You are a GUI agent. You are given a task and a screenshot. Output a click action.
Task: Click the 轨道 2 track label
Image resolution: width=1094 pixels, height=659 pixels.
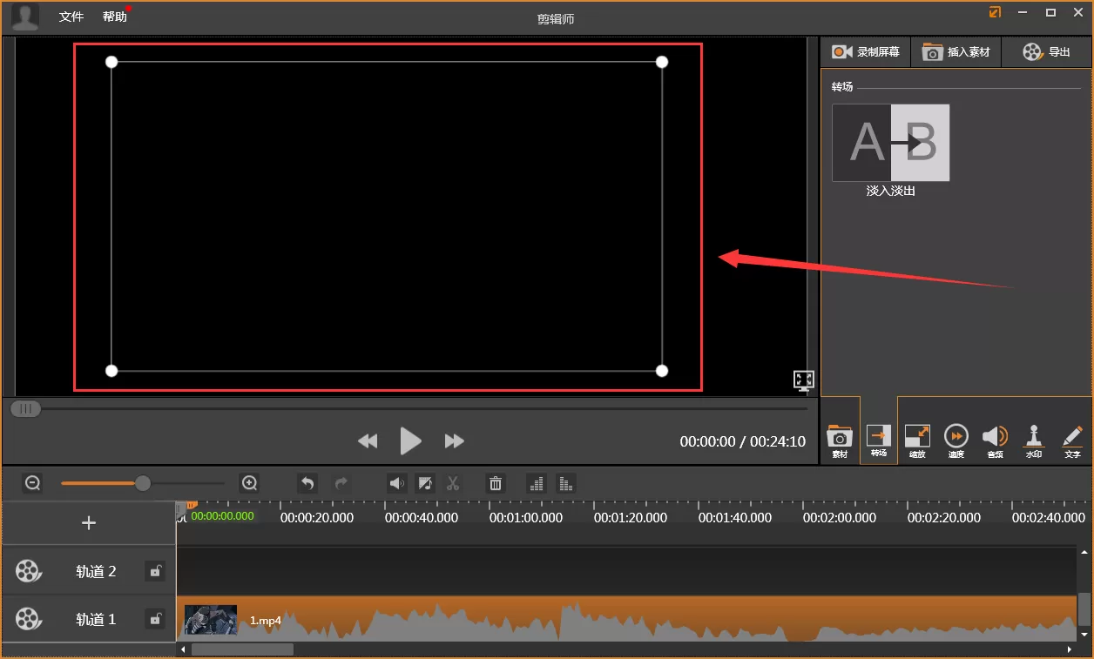click(96, 572)
